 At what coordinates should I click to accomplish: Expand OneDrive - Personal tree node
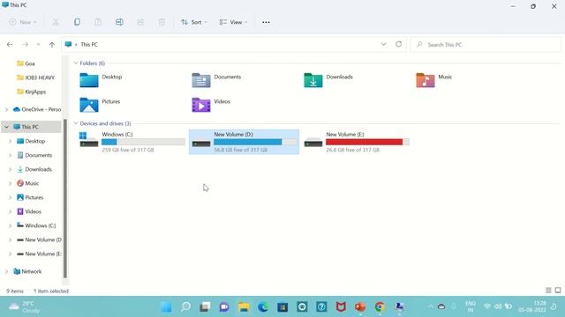pyautogui.click(x=6, y=109)
